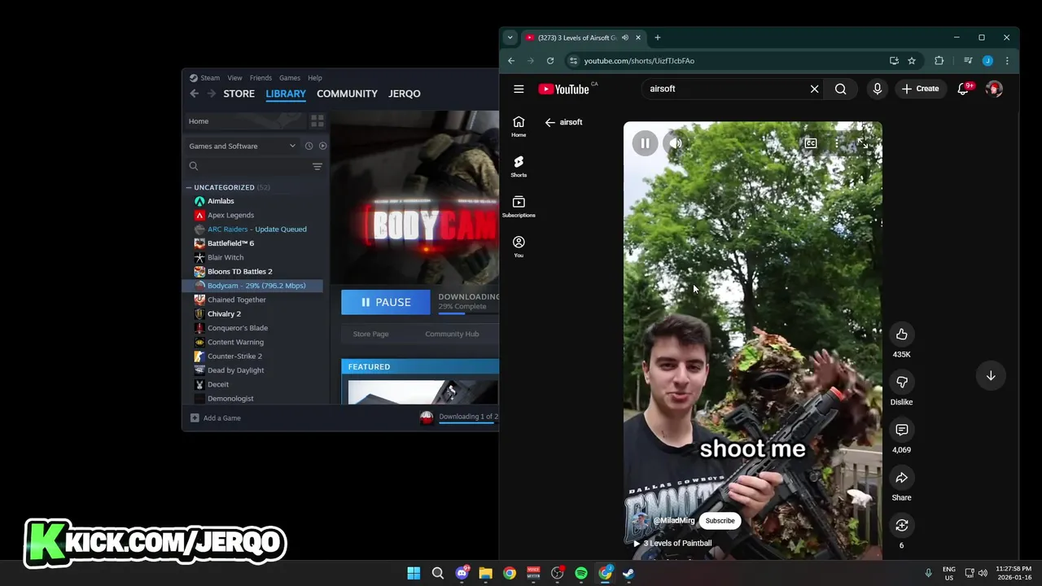This screenshot has width=1042, height=586.
Task: Go back to airsoft search results
Action: point(550,123)
